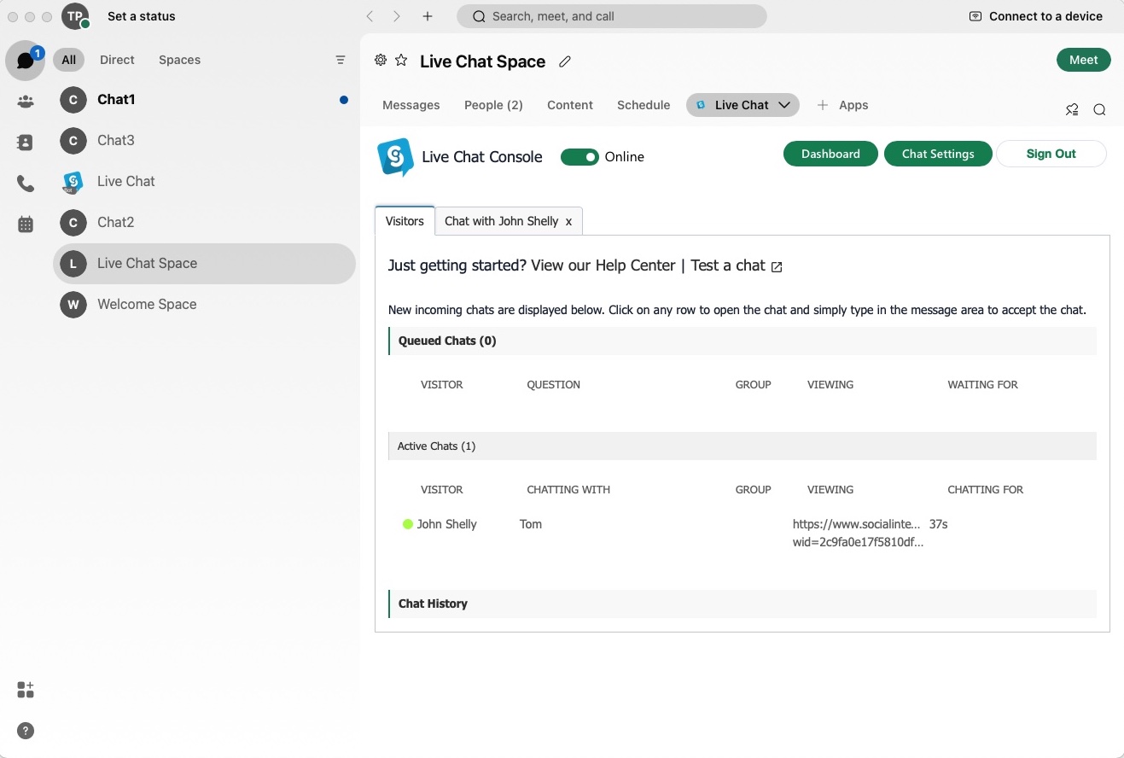Expand Chat History section

tap(433, 604)
